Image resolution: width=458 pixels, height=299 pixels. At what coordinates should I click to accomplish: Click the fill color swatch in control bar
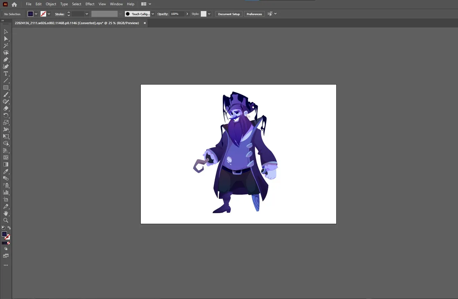[x=30, y=14]
